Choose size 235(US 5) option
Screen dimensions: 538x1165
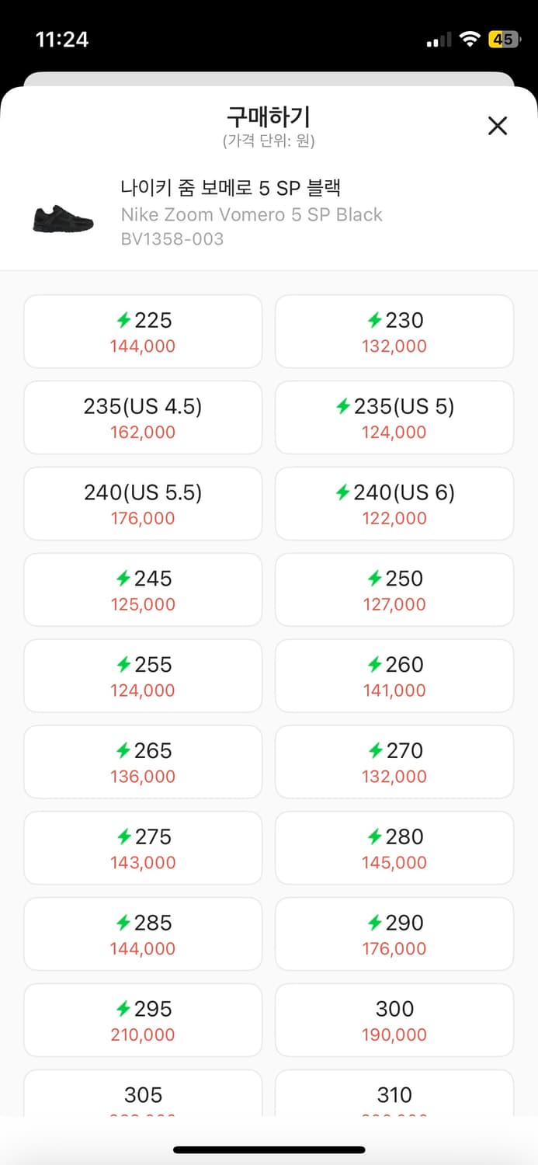[394, 418]
